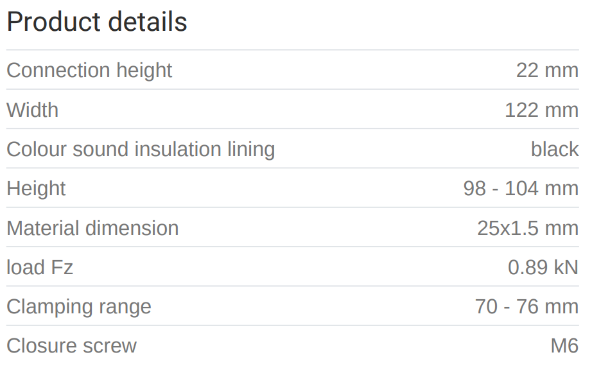Image resolution: width=592 pixels, height=366 pixels.
Task: Select the Material dimension label
Action: [92, 228]
